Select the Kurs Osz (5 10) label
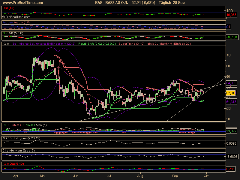 pos(13,163)
